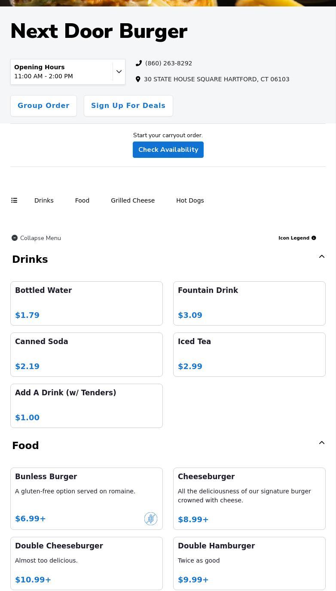336x591 pixels.
Task: Collapse the Drinks section chevron
Action: click(x=322, y=257)
